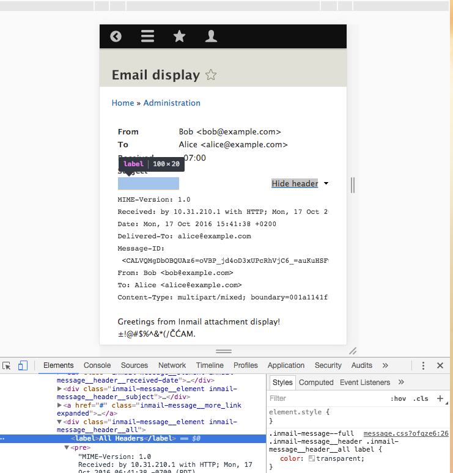Click the star shortcuts icon in toolbar
The width and height of the screenshot is (453, 473).
(x=179, y=36)
